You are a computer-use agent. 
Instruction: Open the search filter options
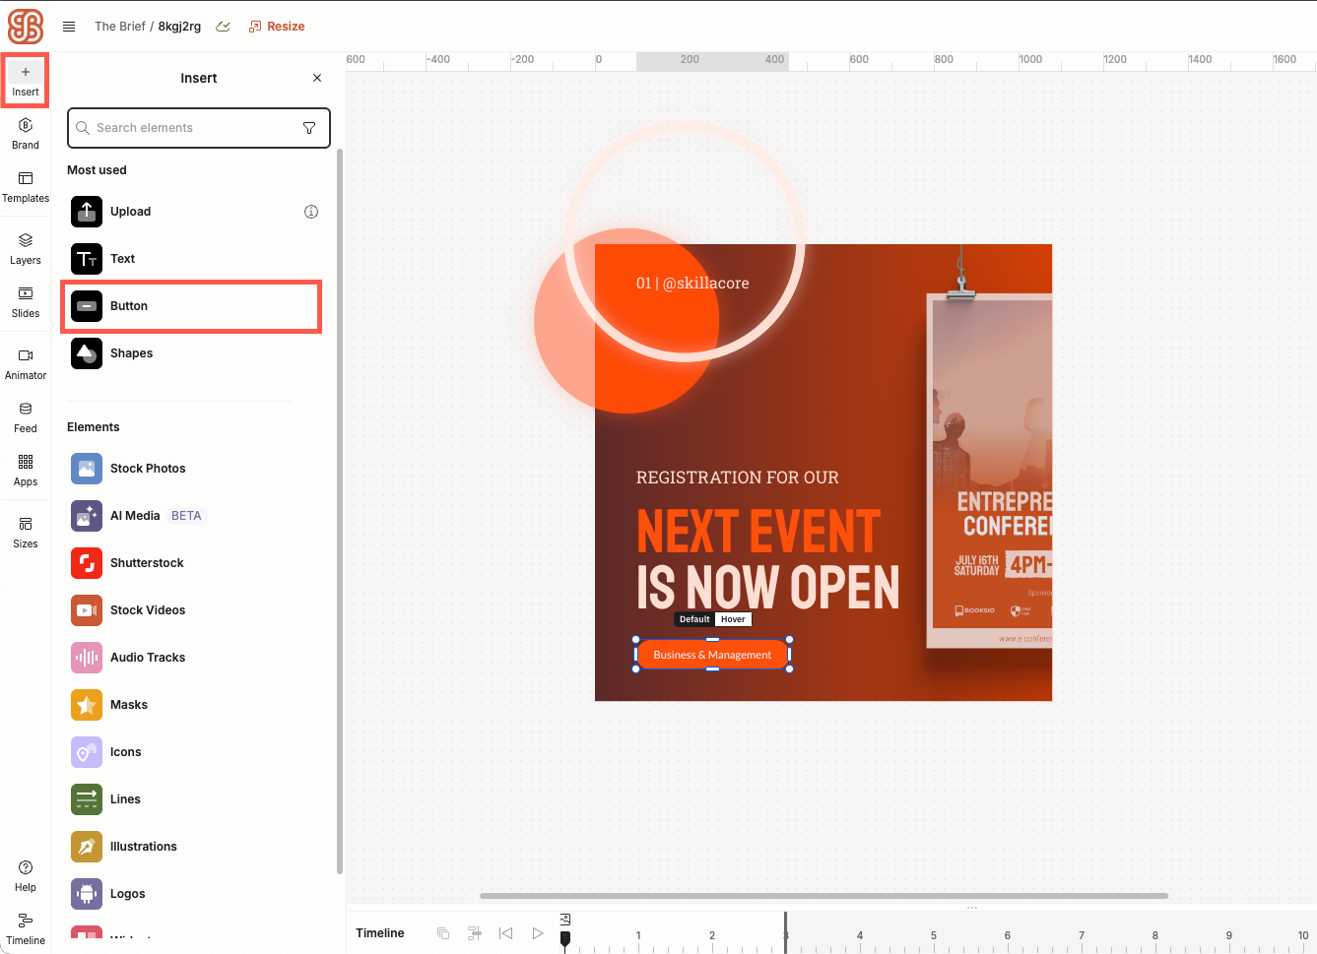pos(309,128)
